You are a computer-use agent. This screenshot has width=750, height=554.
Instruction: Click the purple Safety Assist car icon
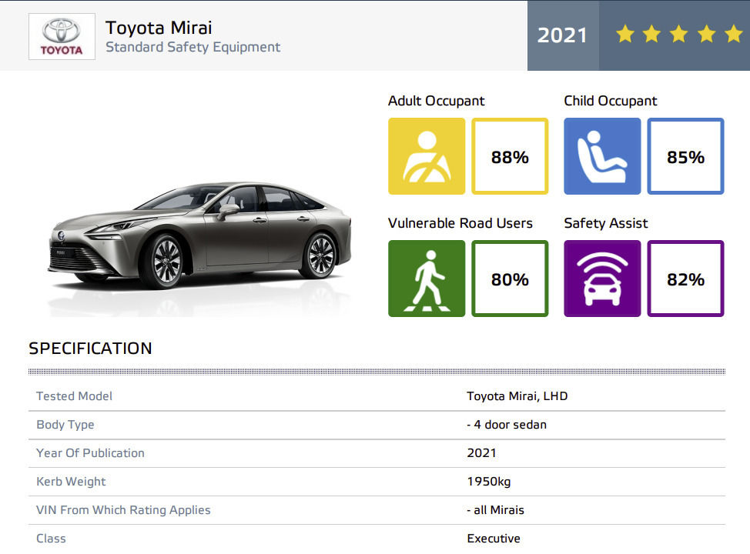pos(602,279)
